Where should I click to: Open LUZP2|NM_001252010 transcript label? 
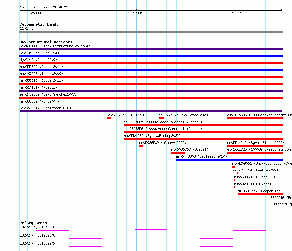tap(37, 227)
